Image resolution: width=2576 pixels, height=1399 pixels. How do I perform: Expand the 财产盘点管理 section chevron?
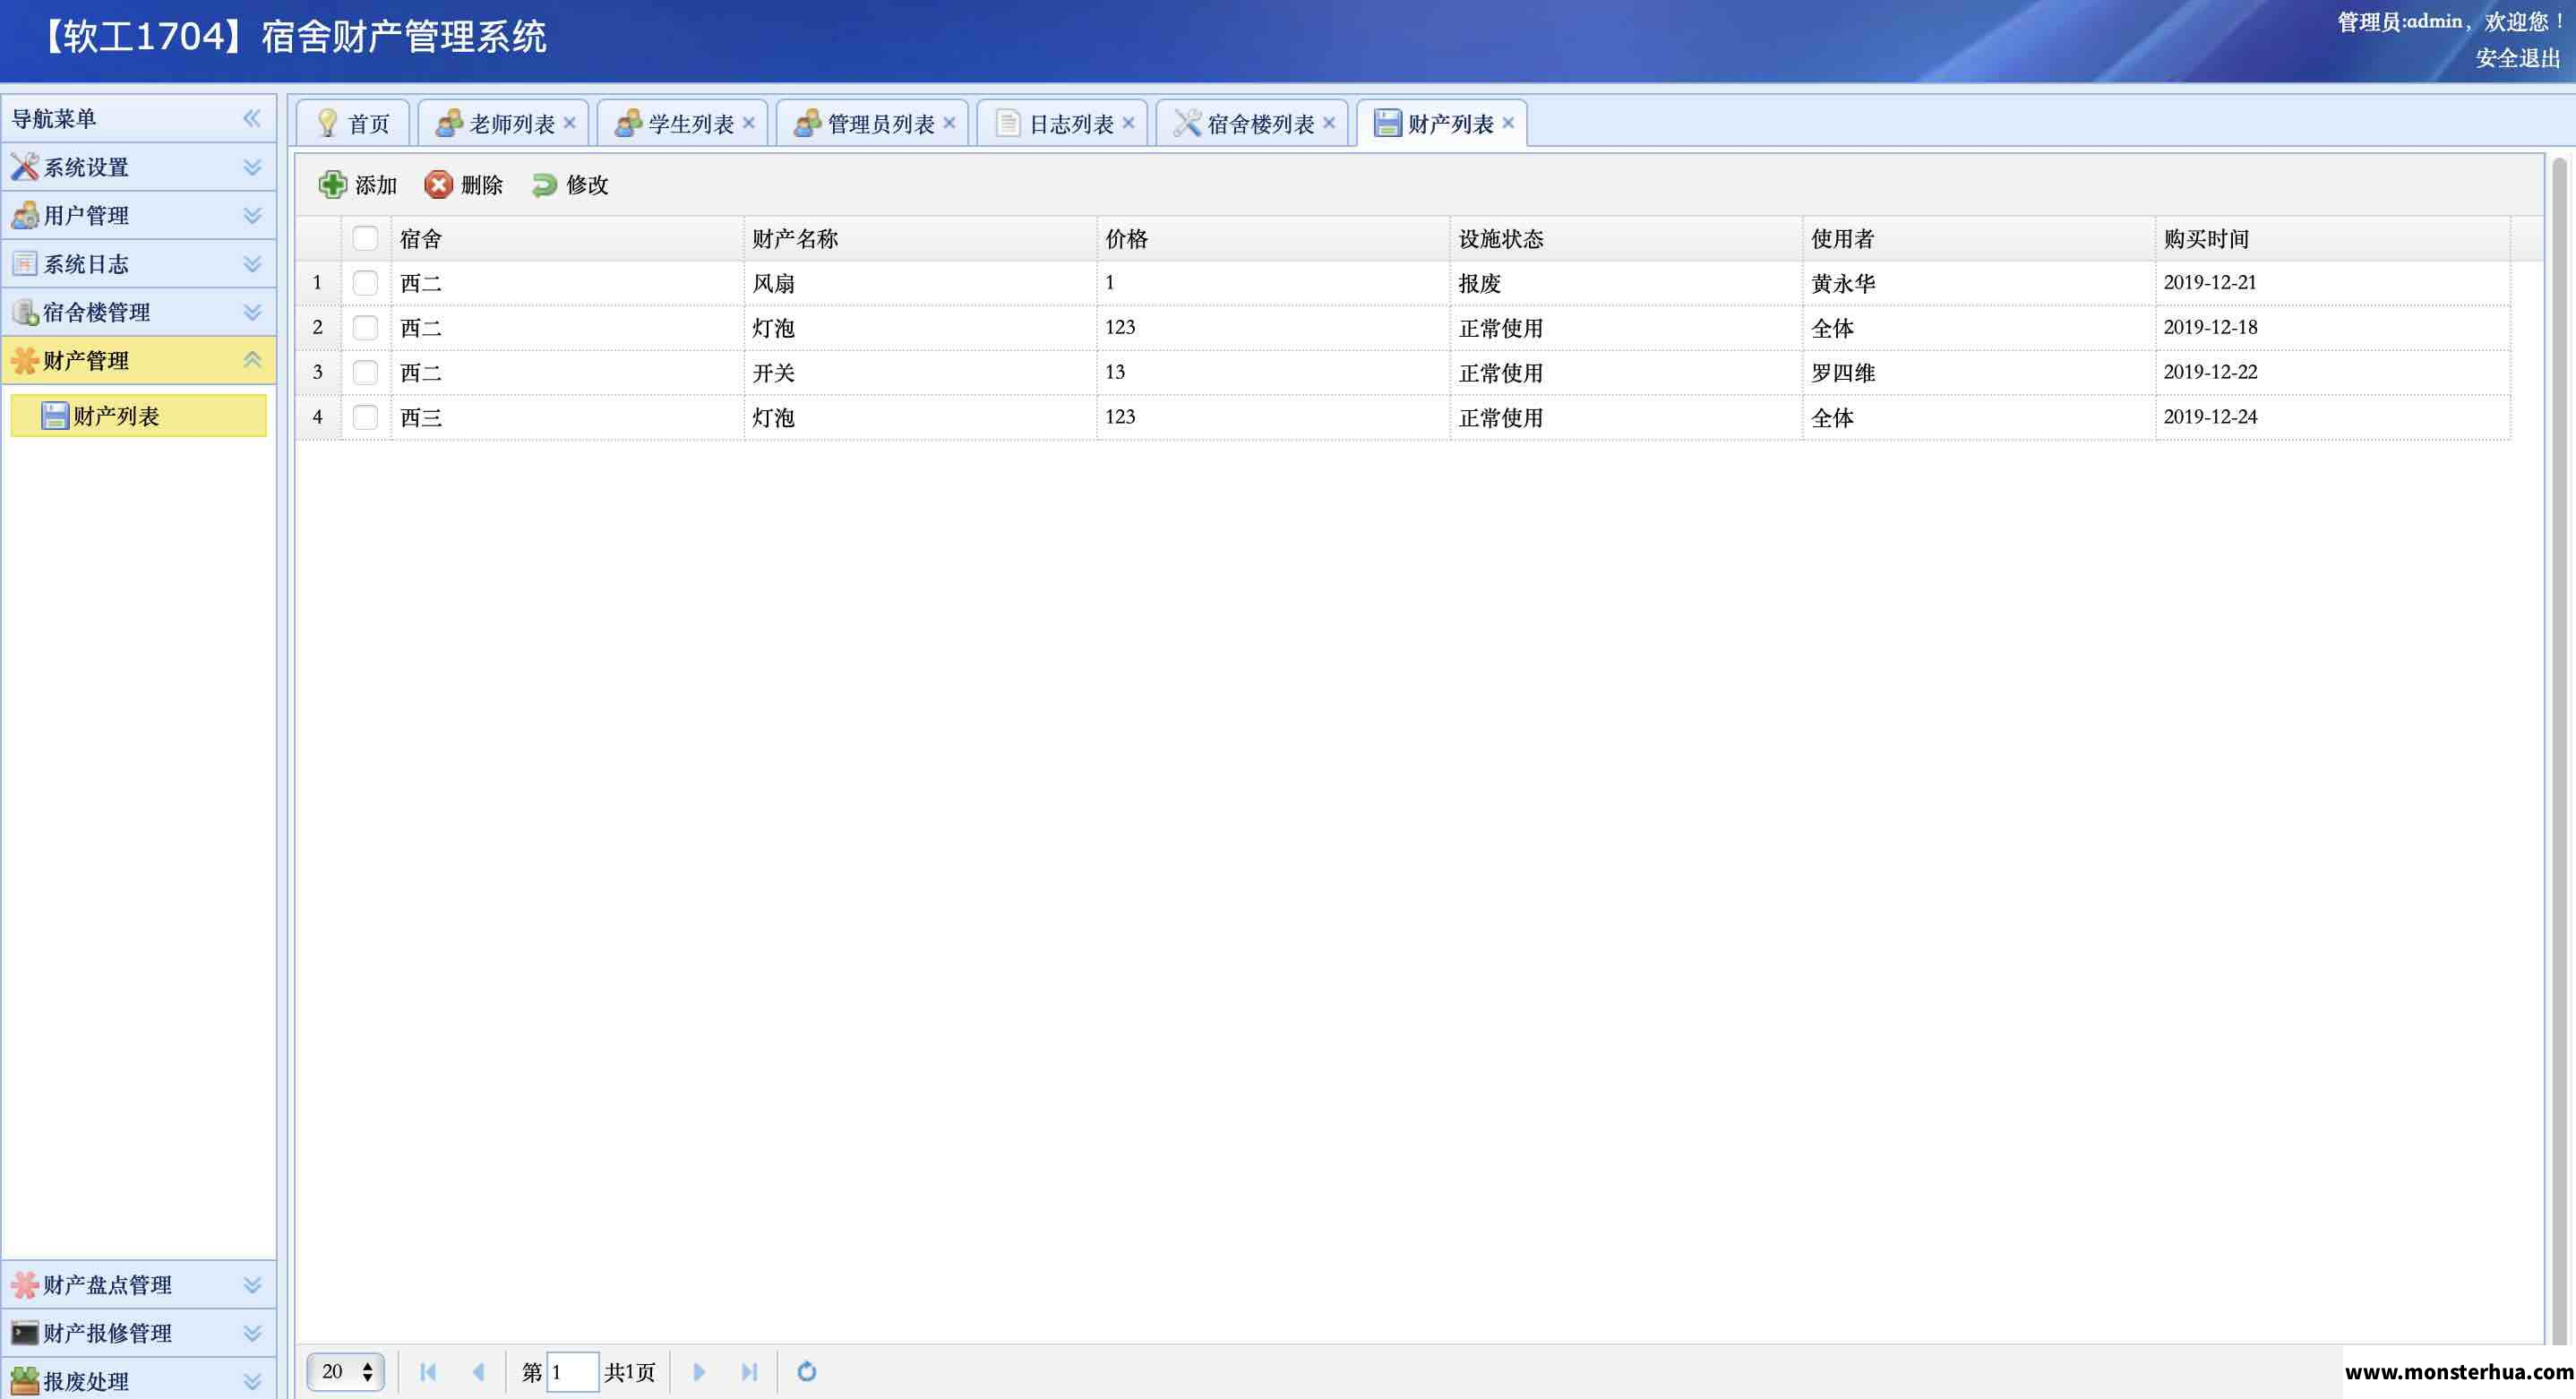tap(252, 1284)
